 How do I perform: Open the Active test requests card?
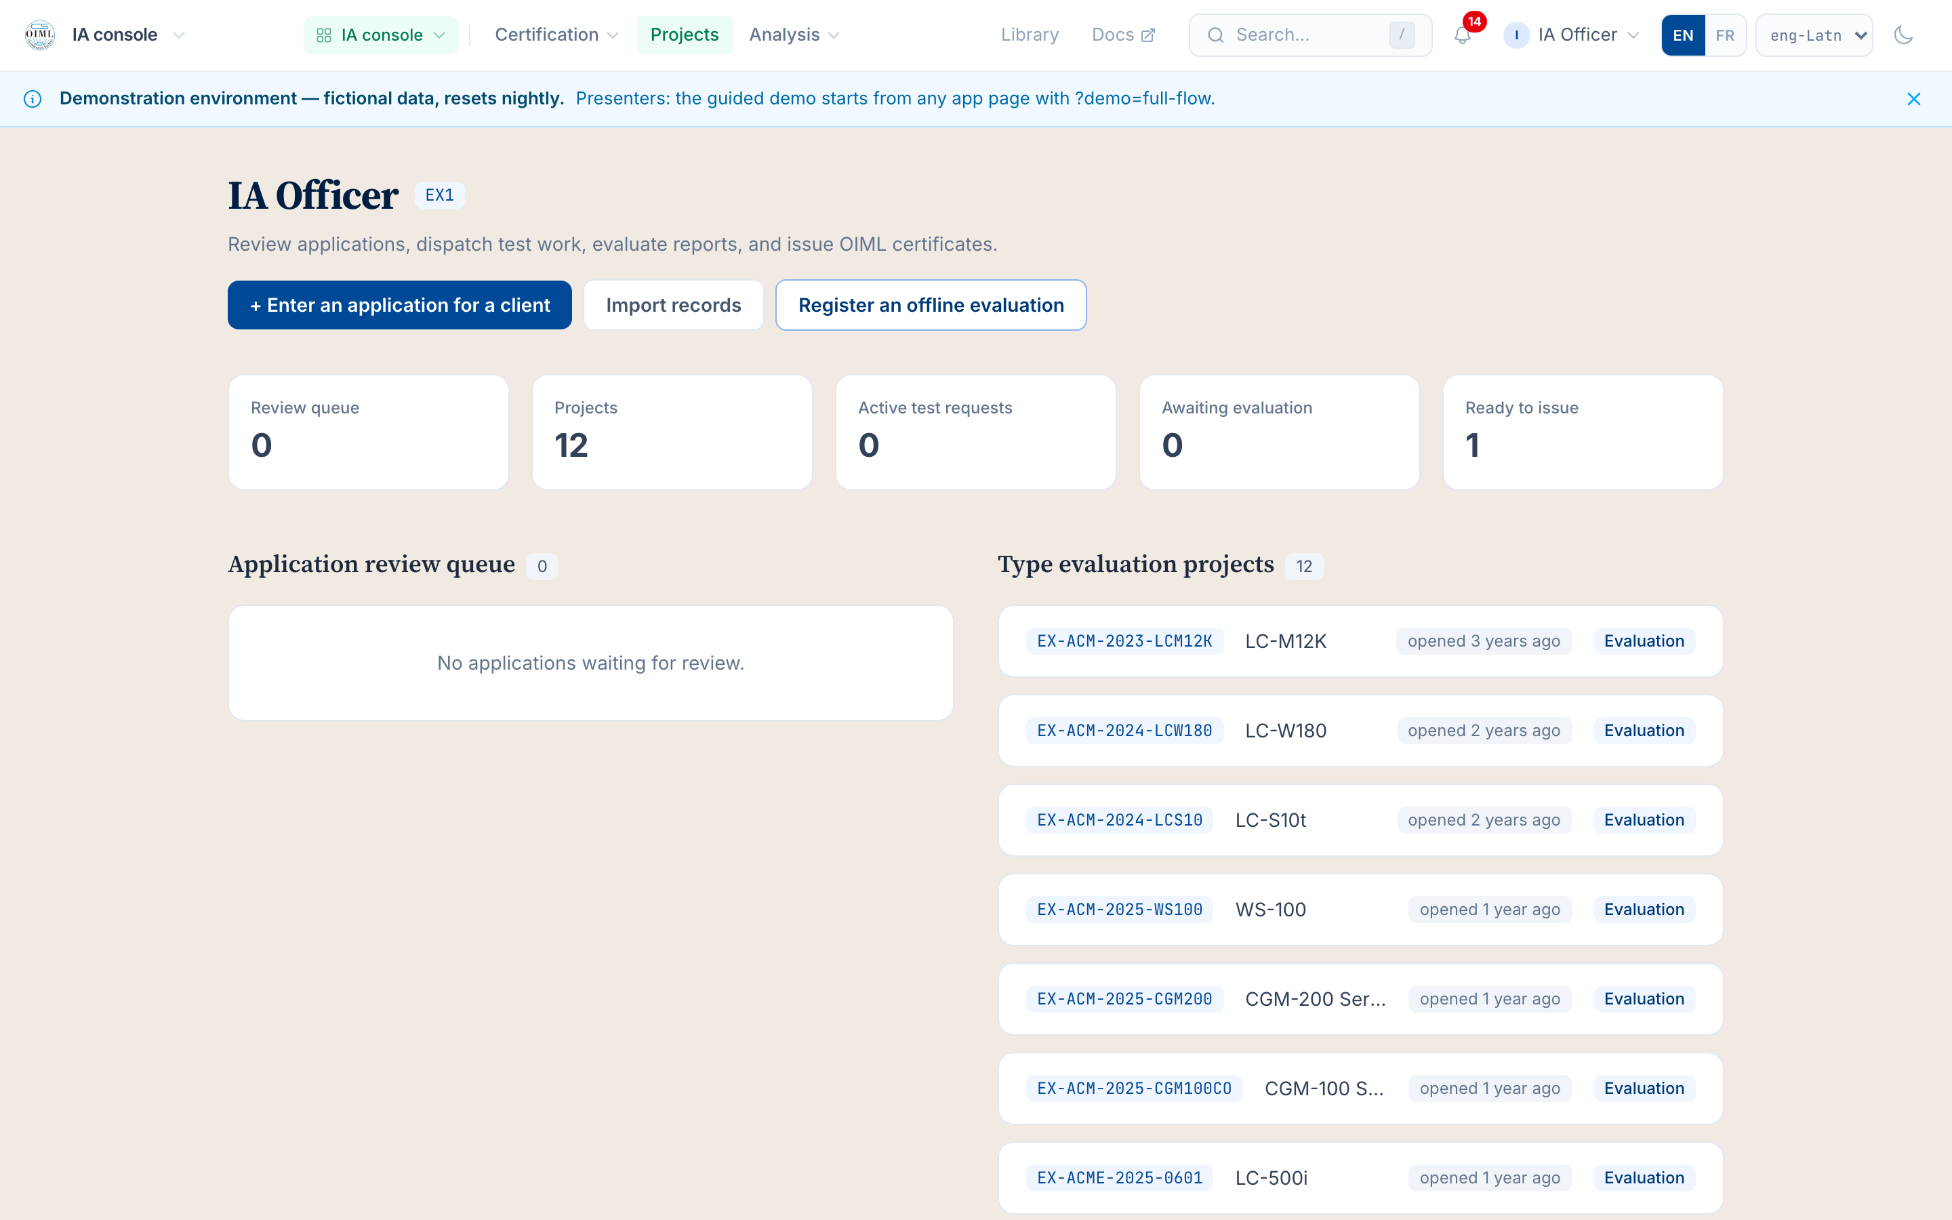(x=975, y=432)
